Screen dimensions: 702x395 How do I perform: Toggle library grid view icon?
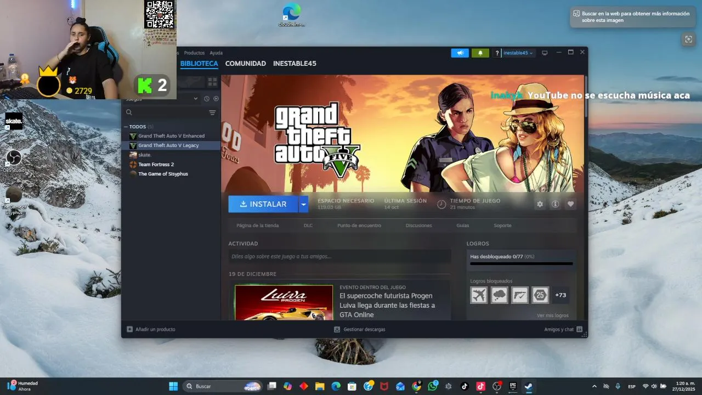click(212, 82)
